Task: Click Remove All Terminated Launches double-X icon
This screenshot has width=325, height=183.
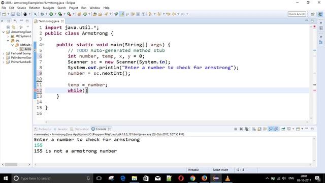Action: pyautogui.click(x=246, y=129)
